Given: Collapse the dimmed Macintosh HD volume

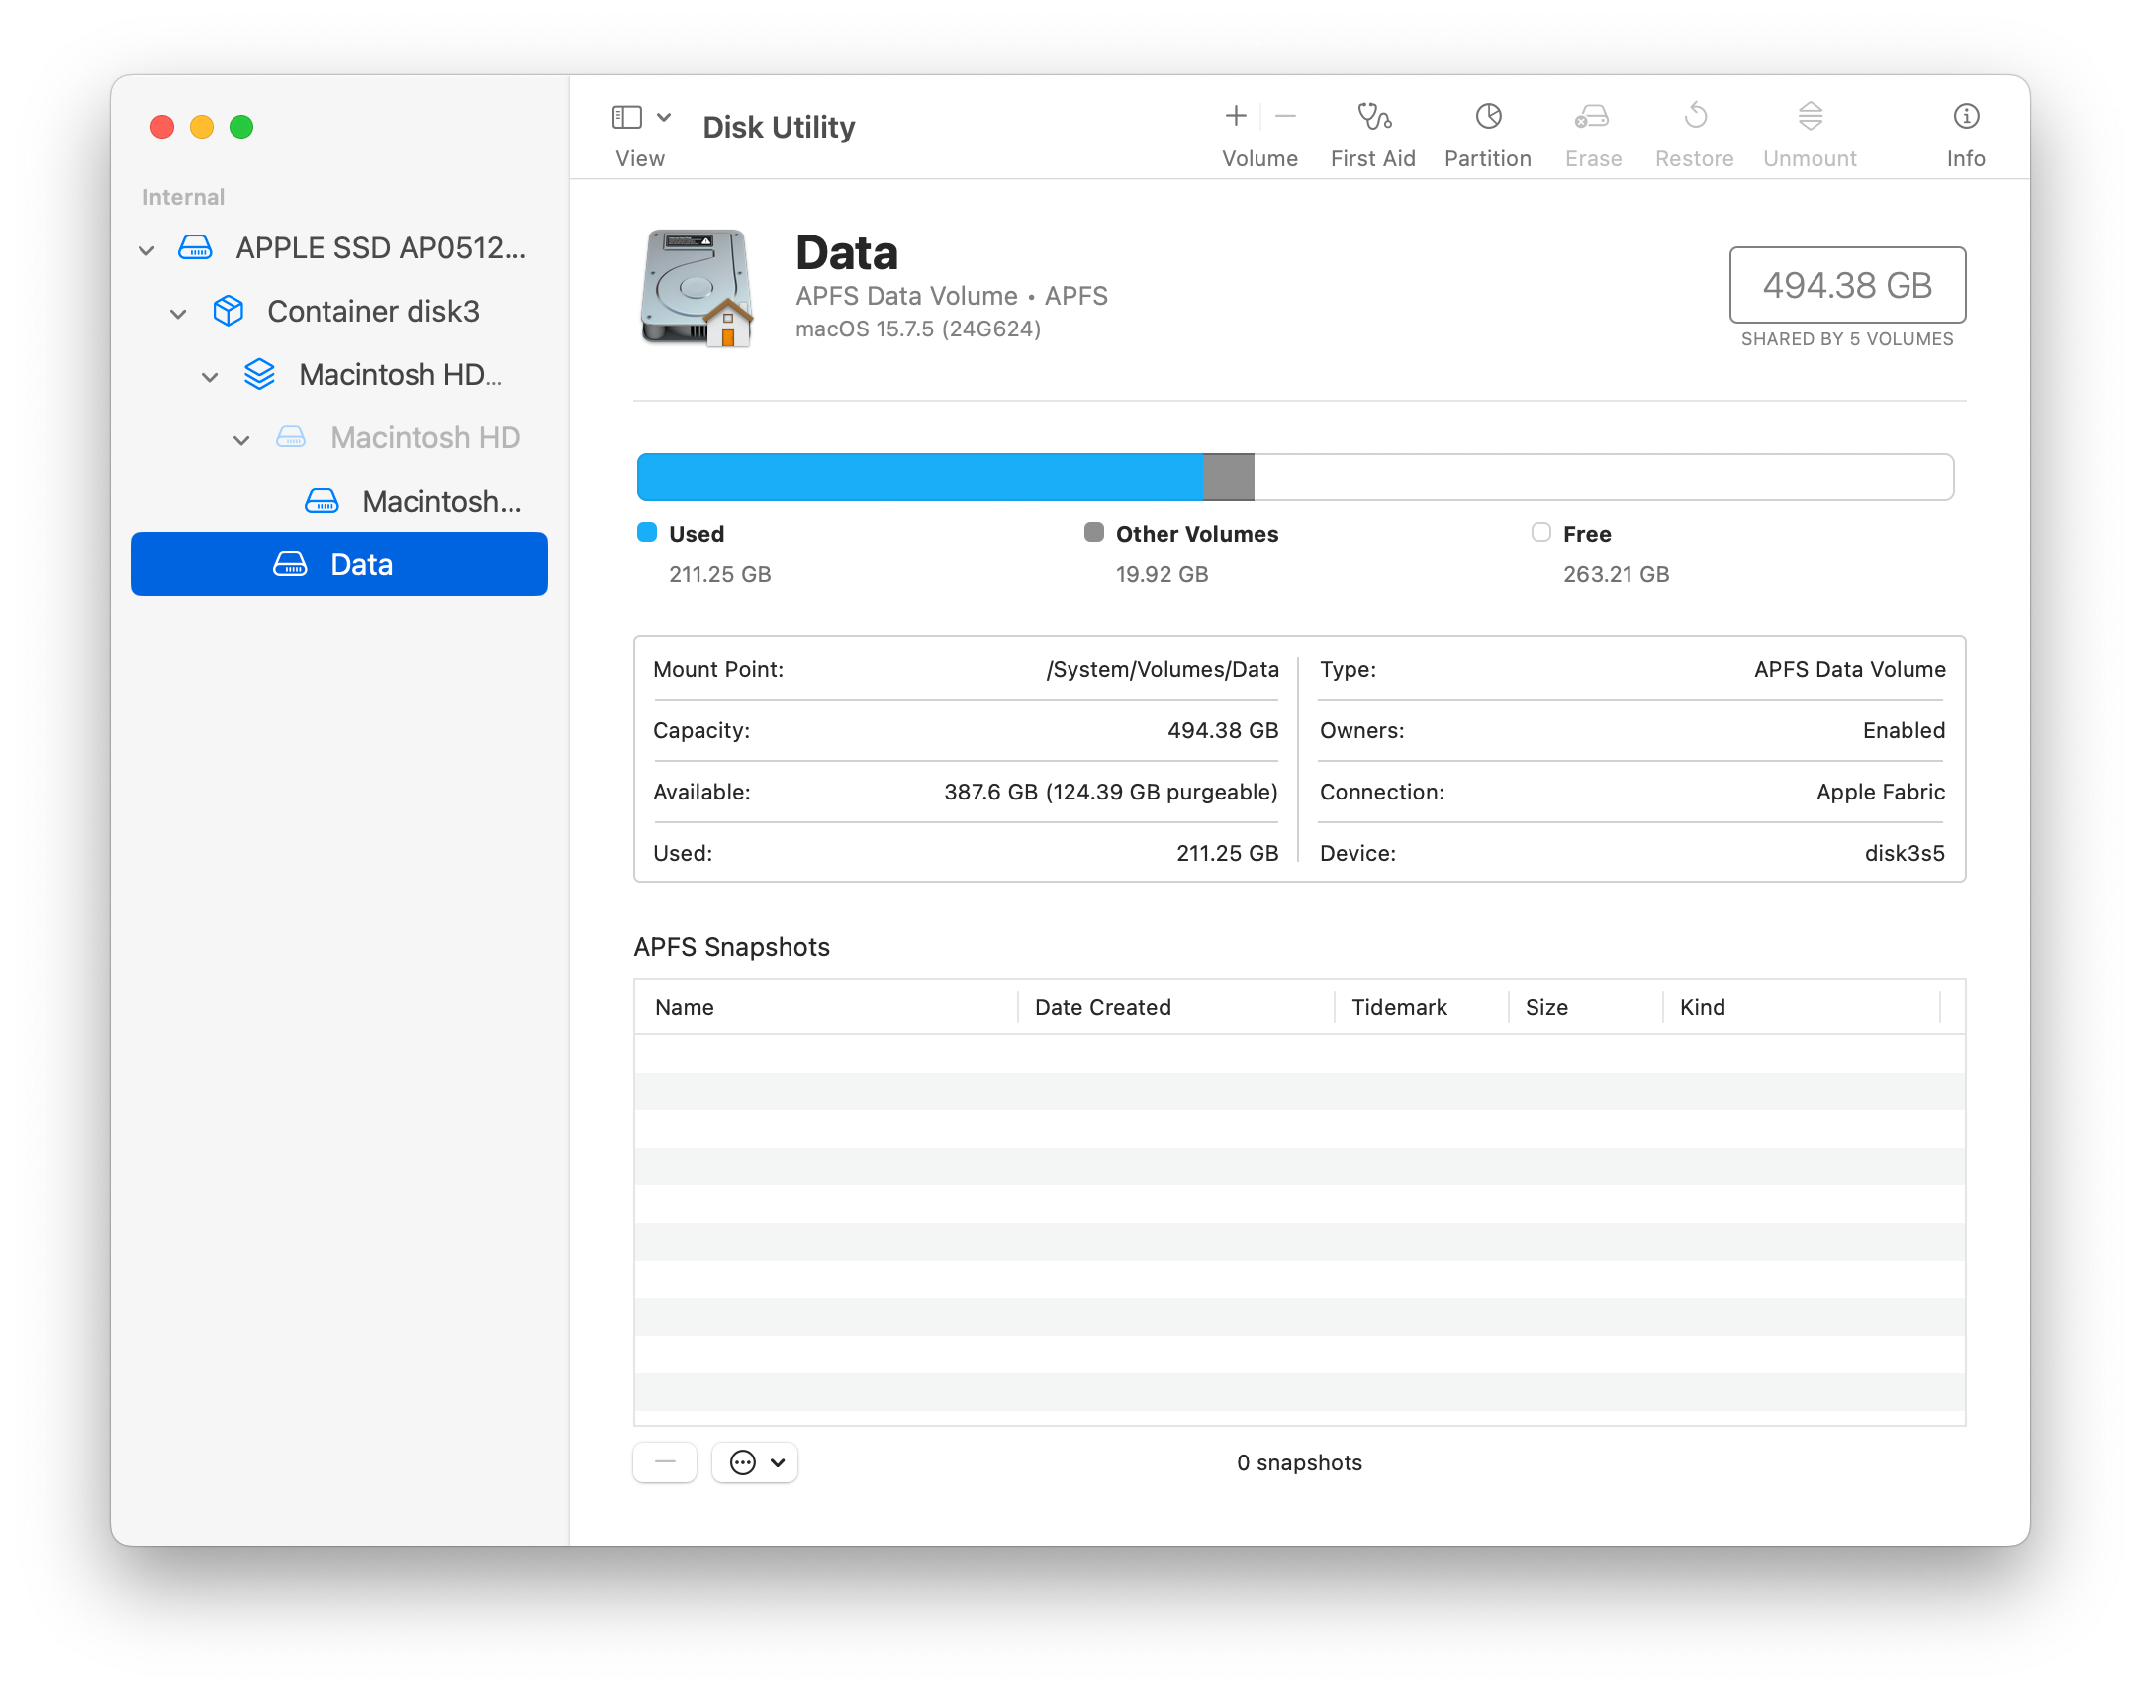Looking at the screenshot, I should click(x=241, y=440).
